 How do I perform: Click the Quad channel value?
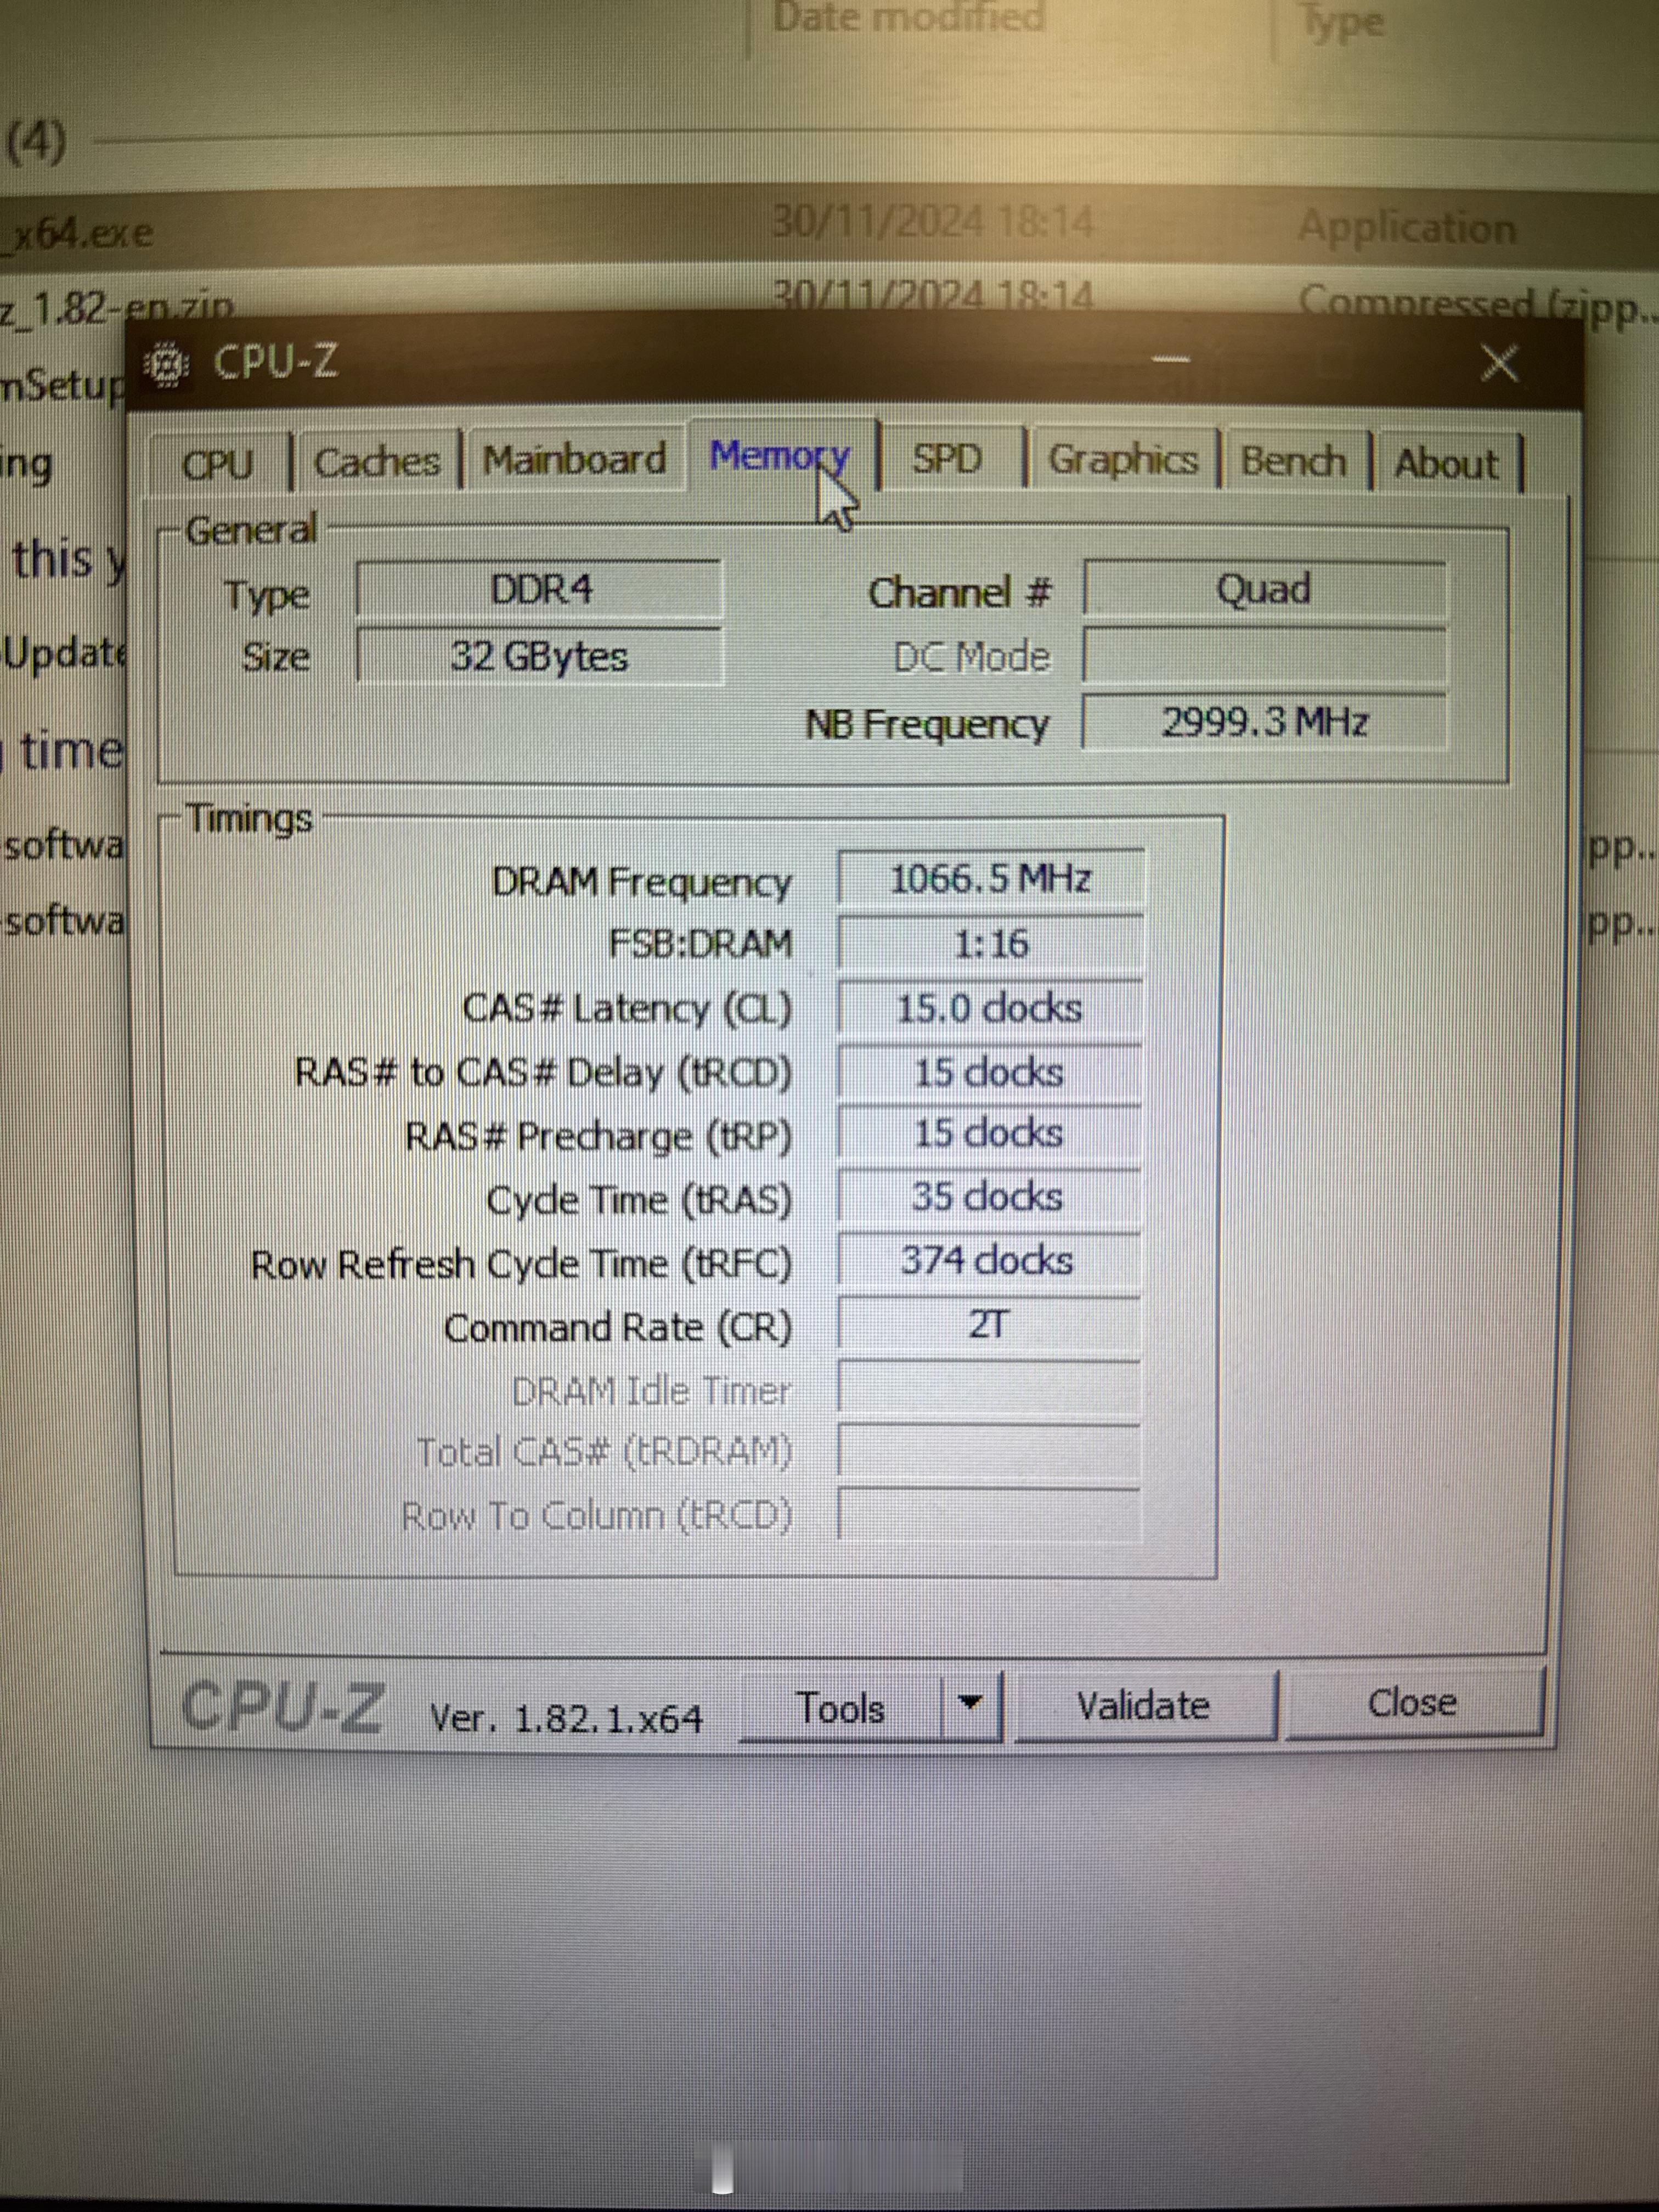[x=1264, y=589]
